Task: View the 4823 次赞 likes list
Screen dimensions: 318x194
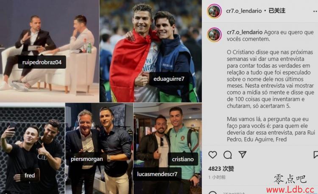Action: click(221, 169)
